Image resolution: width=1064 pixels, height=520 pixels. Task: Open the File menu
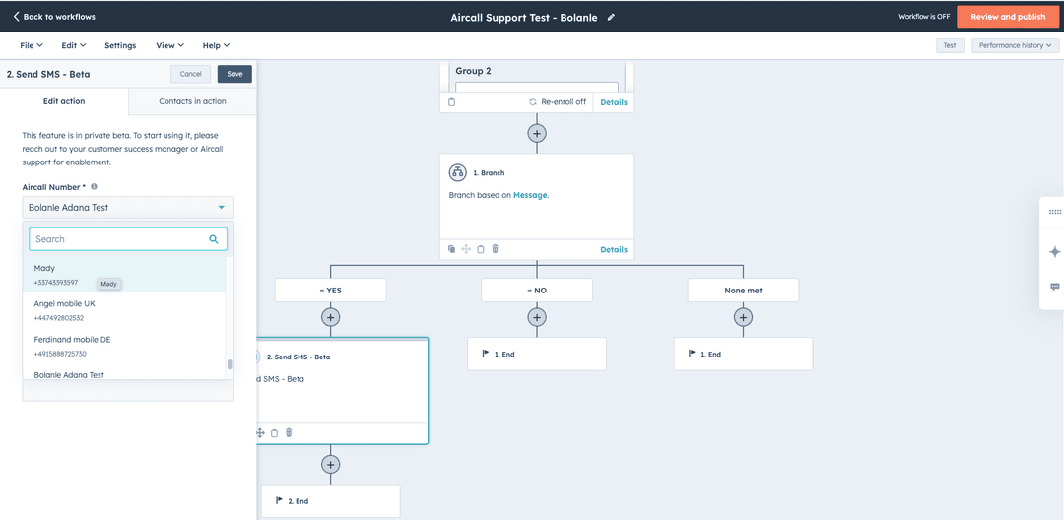31,45
